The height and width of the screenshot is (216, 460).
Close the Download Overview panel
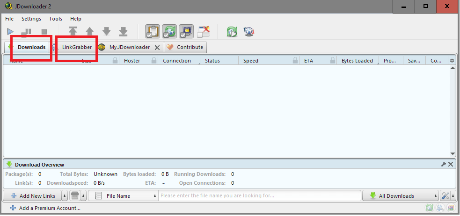coord(451,164)
